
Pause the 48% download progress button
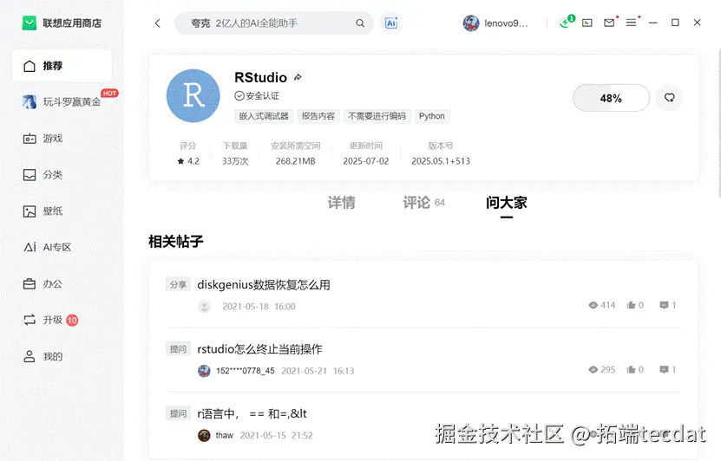coord(611,98)
